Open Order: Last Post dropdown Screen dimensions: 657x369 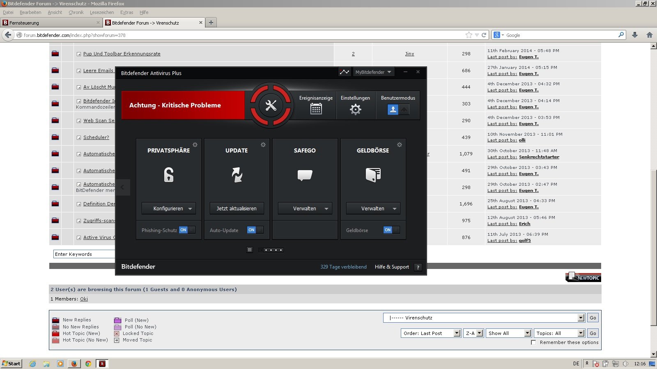(x=431, y=333)
